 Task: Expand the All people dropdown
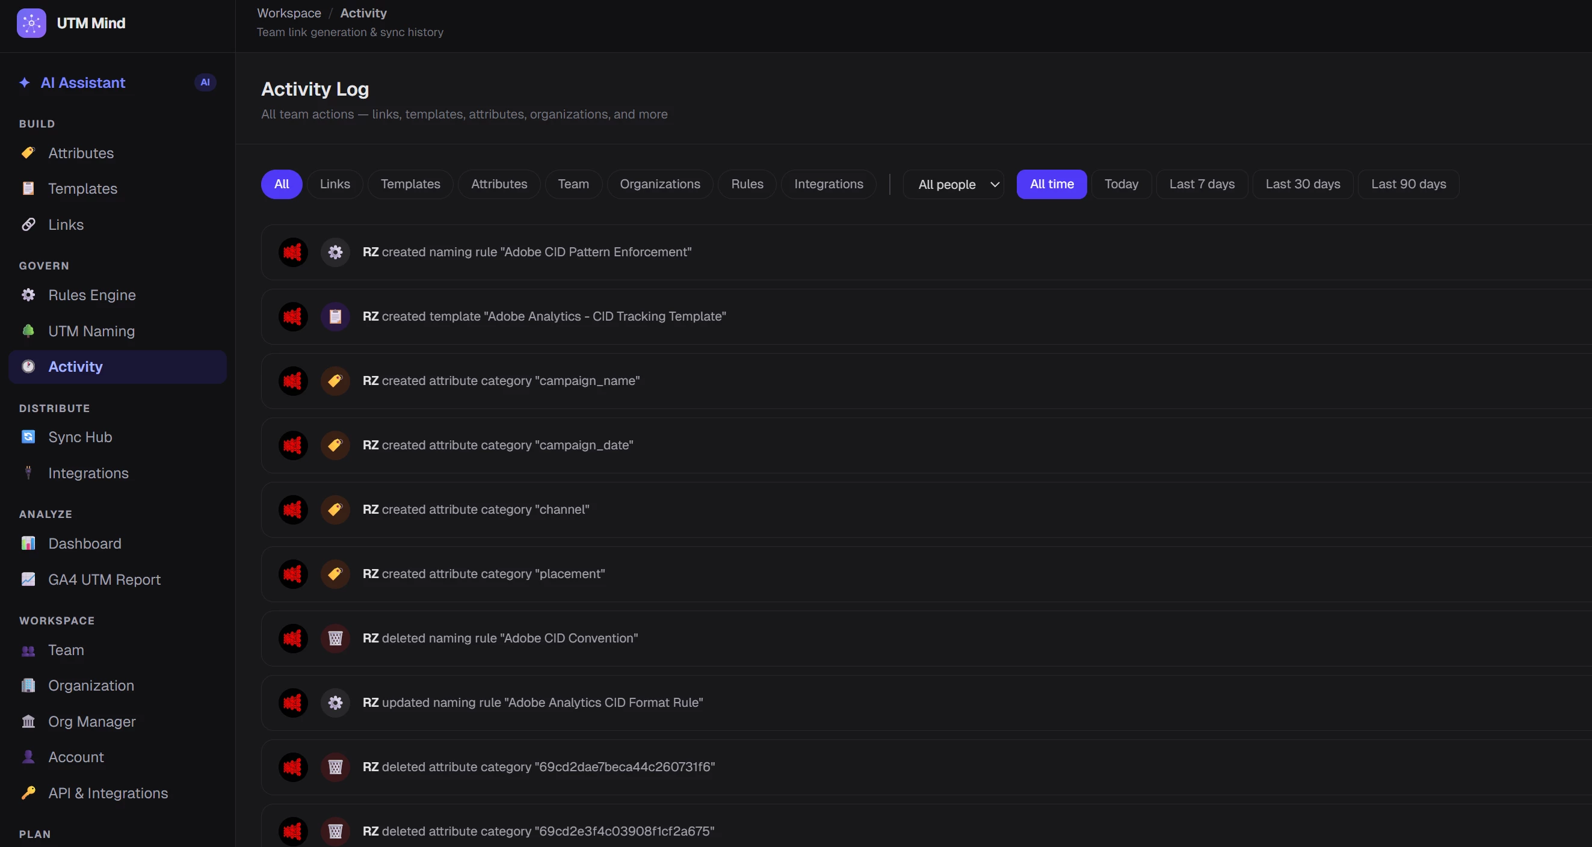(x=953, y=184)
